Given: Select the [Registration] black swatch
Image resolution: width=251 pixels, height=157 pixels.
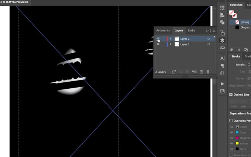Looking at the screenshot, I should point(240,27).
